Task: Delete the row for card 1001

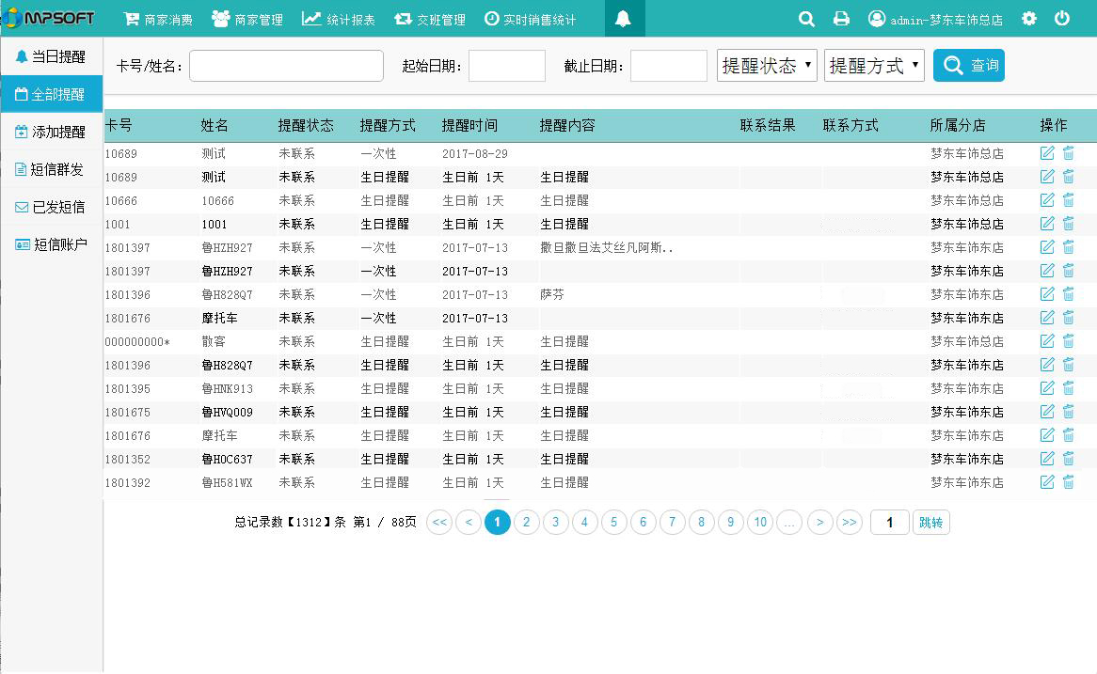Action: click(x=1069, y=224)
